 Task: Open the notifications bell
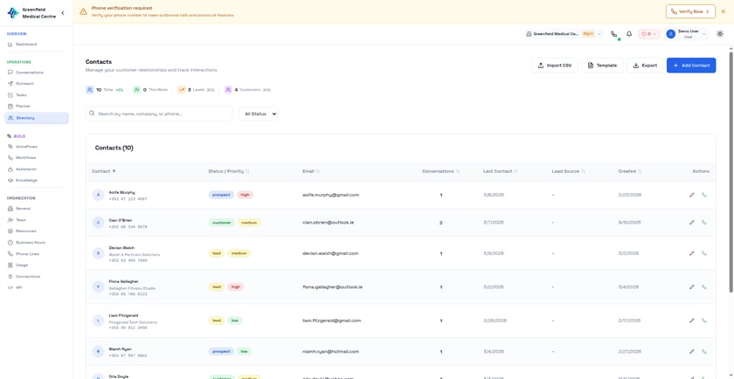pyautogui.click(x=629, y=34)
